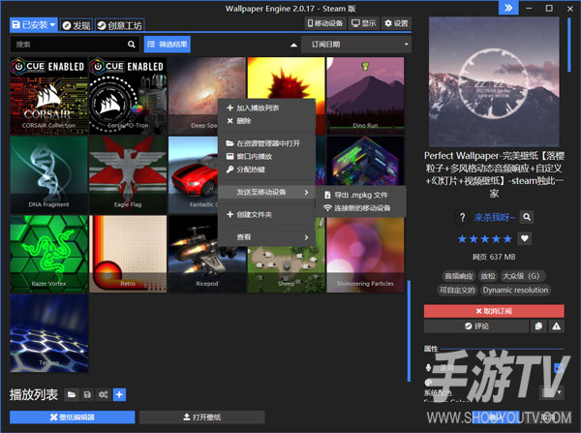Open 设置 settings gear button
The image size is (581, 433).
[396, 23]
